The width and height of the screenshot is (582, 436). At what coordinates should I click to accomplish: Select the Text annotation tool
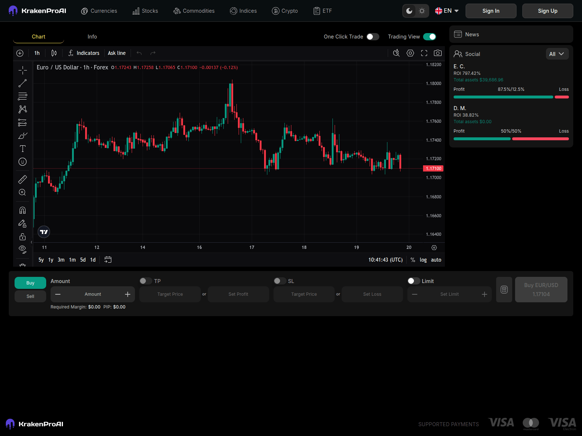23,149
